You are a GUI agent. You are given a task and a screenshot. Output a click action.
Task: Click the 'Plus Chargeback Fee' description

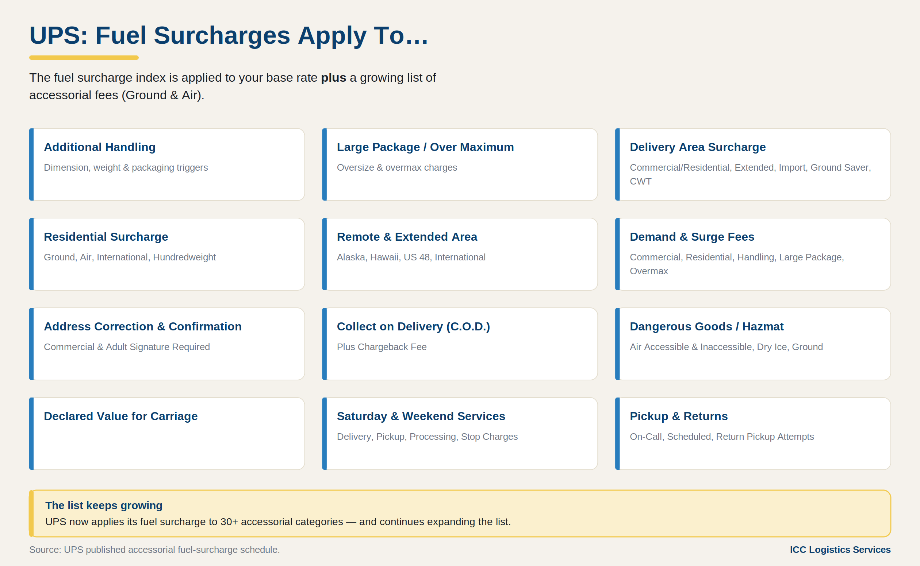(382, 347)
